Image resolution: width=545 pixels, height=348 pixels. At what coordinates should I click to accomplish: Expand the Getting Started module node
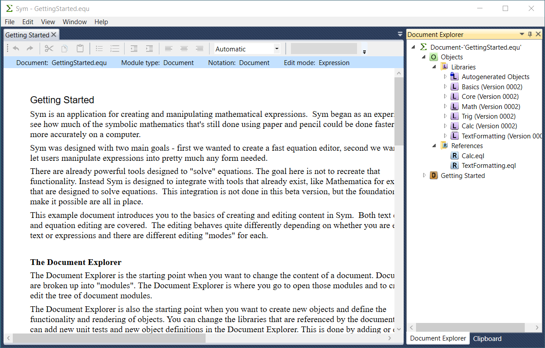(424, 176)
